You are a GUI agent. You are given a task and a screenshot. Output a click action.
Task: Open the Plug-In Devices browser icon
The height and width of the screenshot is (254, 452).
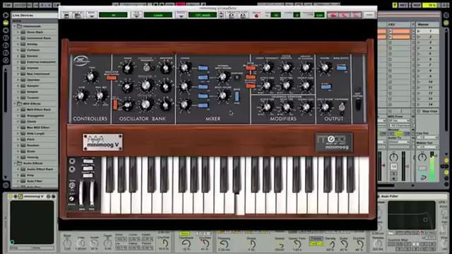click(6, 30)
